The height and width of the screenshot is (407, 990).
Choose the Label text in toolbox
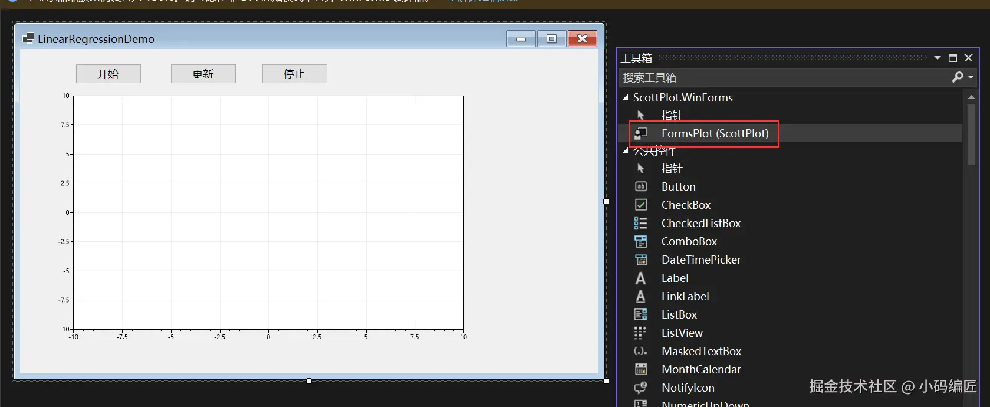(x=675, y=278)
